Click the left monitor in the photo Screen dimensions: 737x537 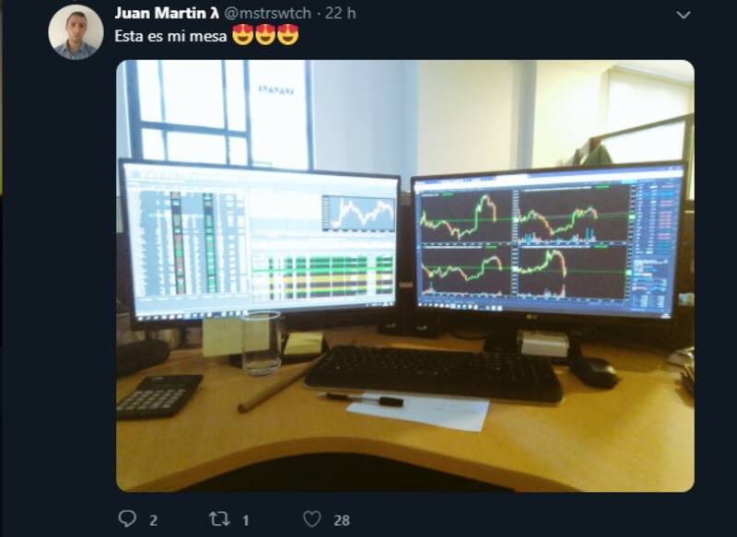(260, 240)
